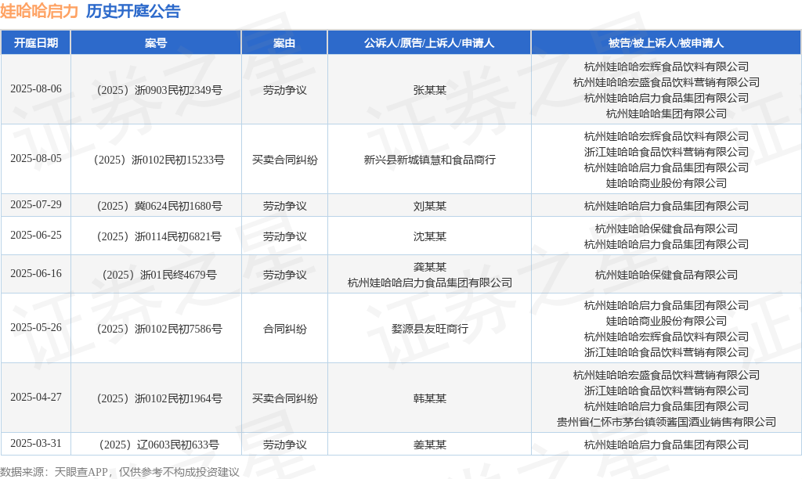The image size is (802, 479).
Task: Click 杭州娃哈哈保健食品有限公司 in 2025-06-16 row
Action: (666, 275)
